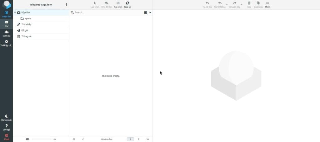Viewport: 320px width, 142px height.
Task: Click the page number field
Action: point(130,140)
